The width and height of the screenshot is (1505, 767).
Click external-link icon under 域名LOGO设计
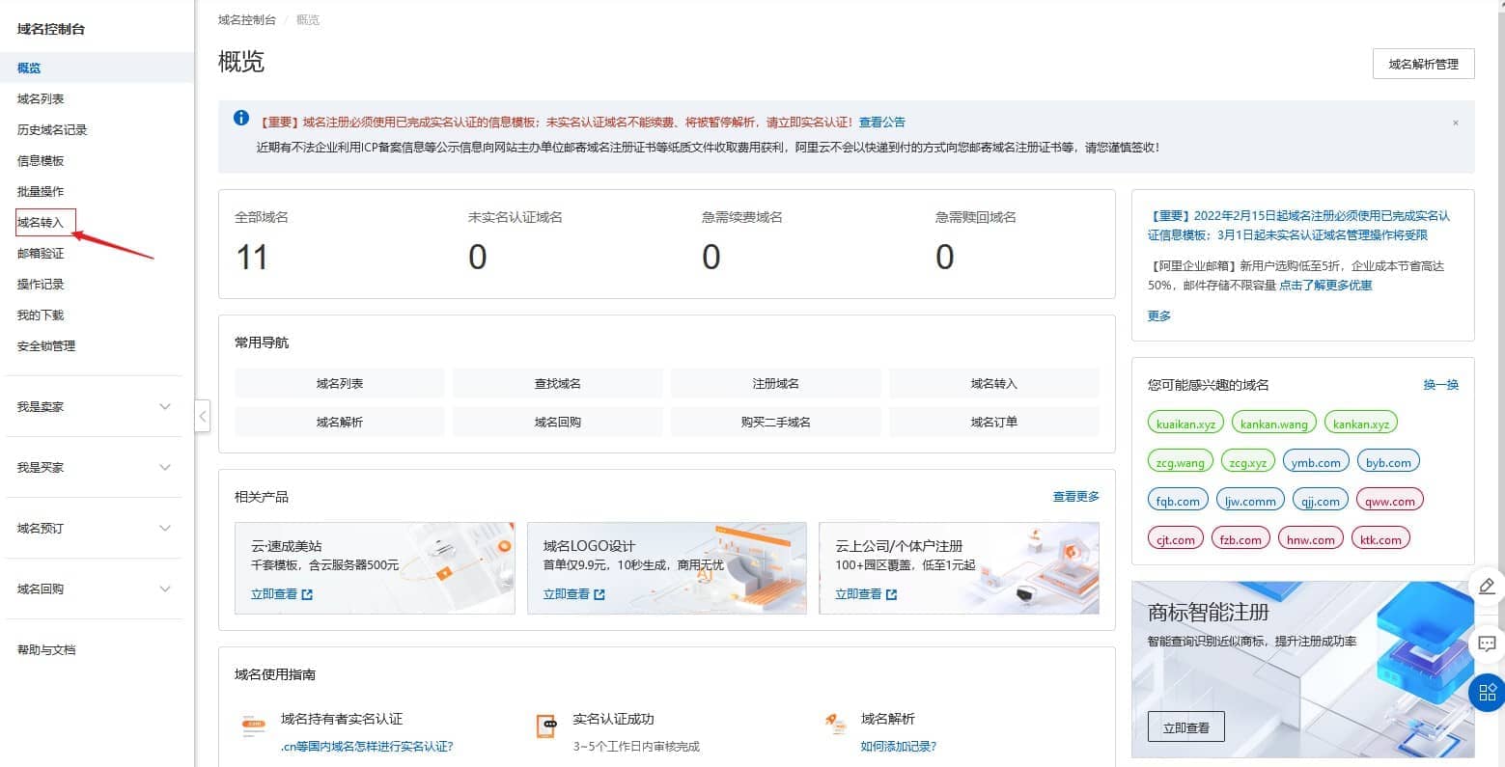click(599, 594)
